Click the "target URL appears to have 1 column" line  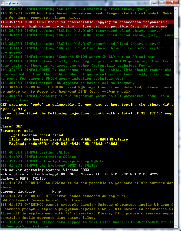pyautogui.click(x=67, y=83)
